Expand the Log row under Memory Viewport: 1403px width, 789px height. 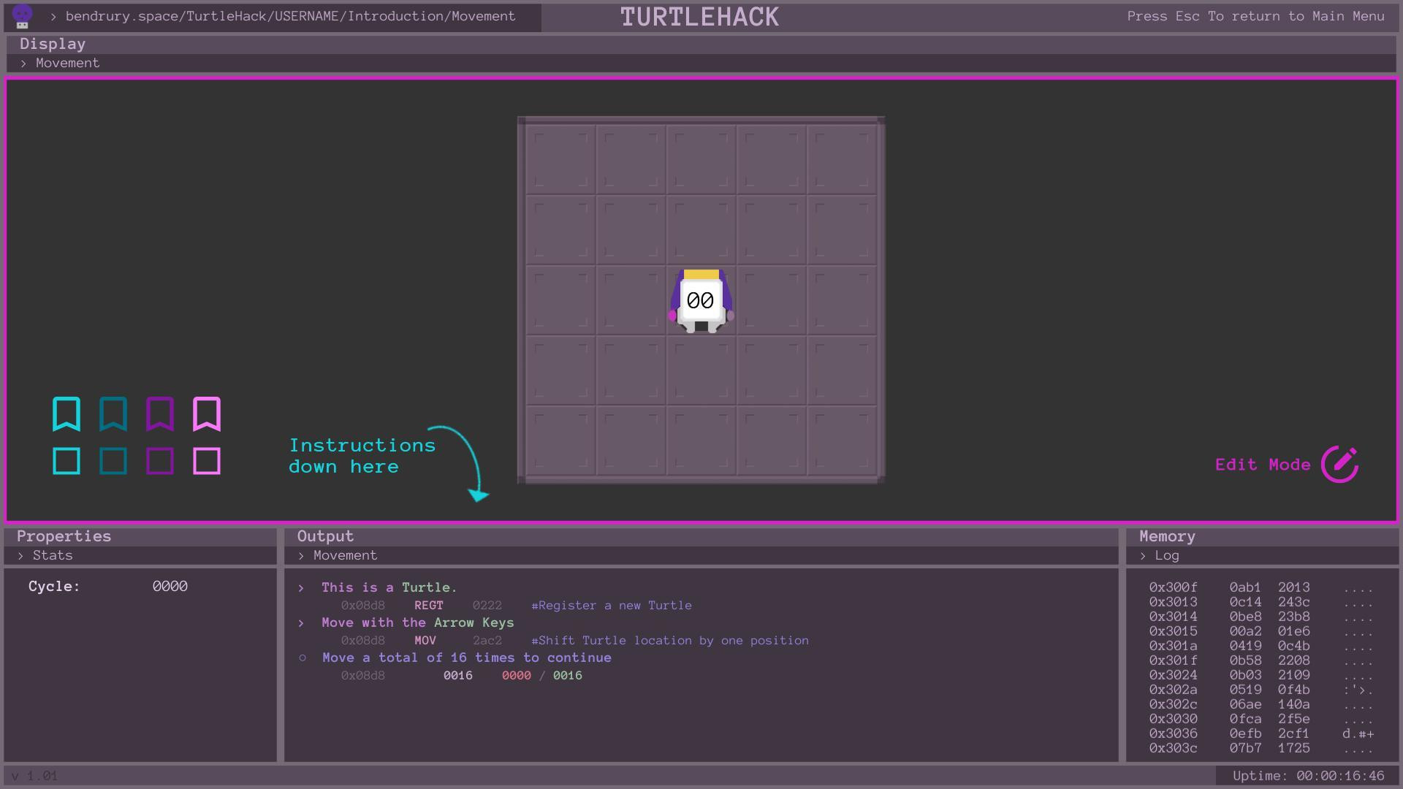click(x=1263, y=555)
